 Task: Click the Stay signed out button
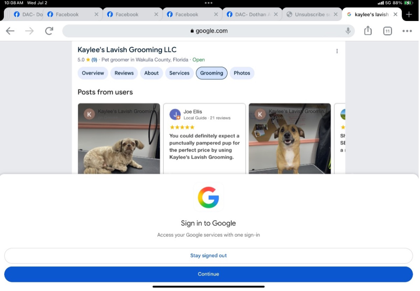pos(208,256)
